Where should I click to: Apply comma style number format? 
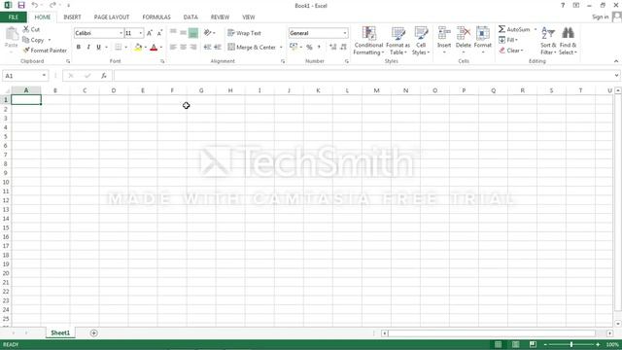coord(319,48)
